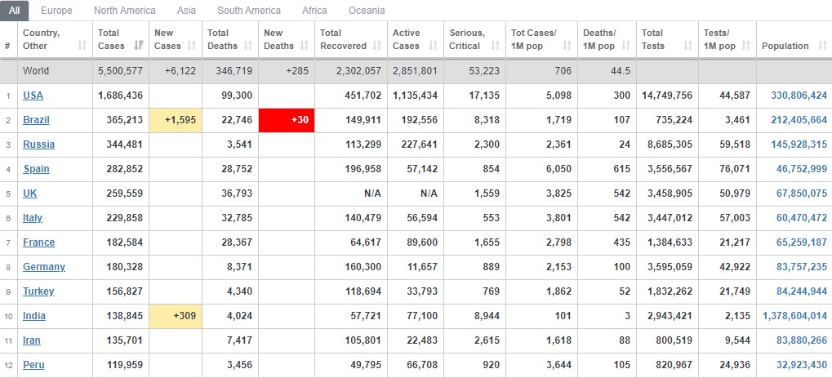Show the Oceania tab
The width and height of the screenshot is (832, 378).
coord(367,10)
